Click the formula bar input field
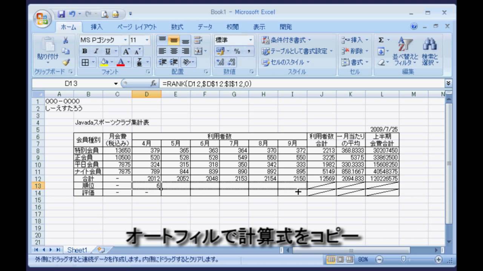The image size is (483, 271). [302, 84]
